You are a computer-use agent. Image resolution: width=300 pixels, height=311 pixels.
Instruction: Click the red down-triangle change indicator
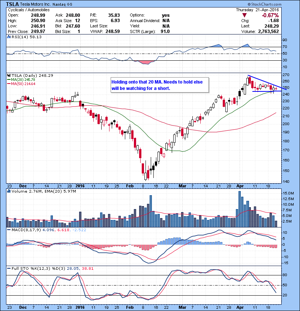(x=244, y=15)
